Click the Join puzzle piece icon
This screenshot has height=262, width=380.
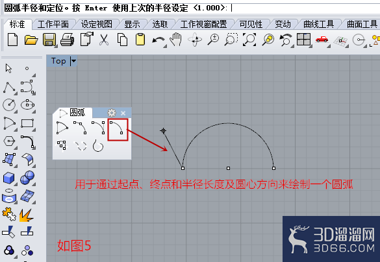tap(8, 215)
